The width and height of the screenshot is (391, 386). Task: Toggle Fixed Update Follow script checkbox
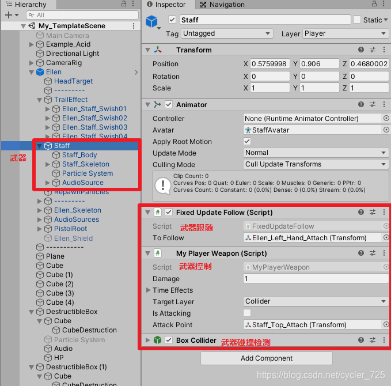(x=169, y=213)
